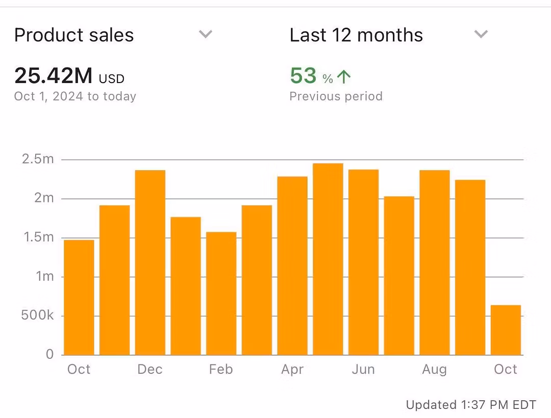Click the Product sales metric title
Viewport: 551px width, 418px height.
pos(74,35)
